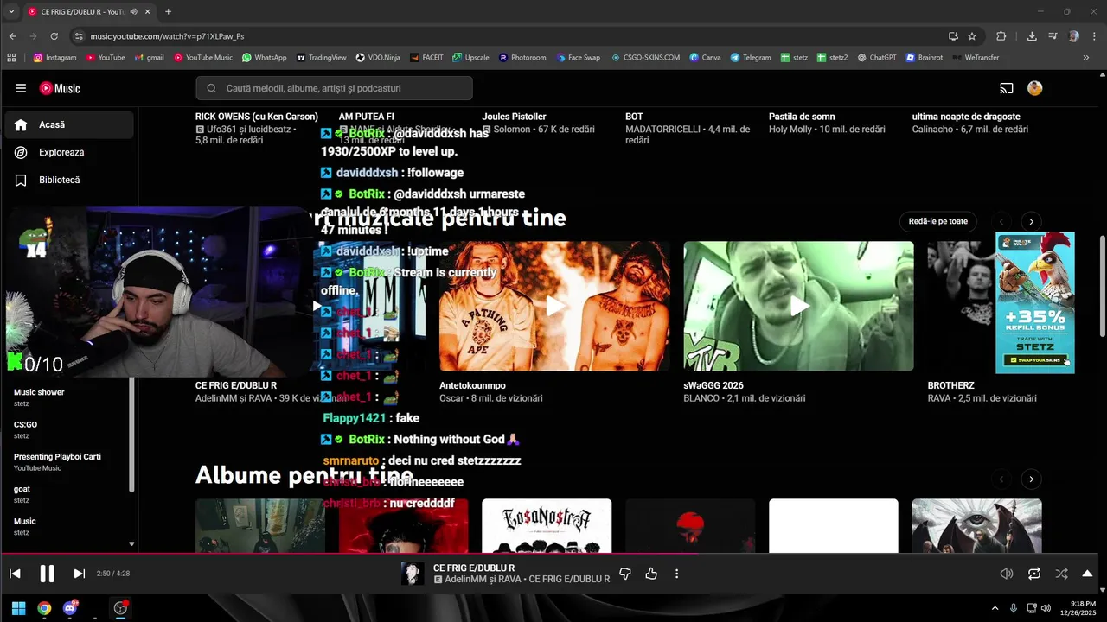Dislike the current song
This screenshot has height=622, width=1107.
[625, 574]
